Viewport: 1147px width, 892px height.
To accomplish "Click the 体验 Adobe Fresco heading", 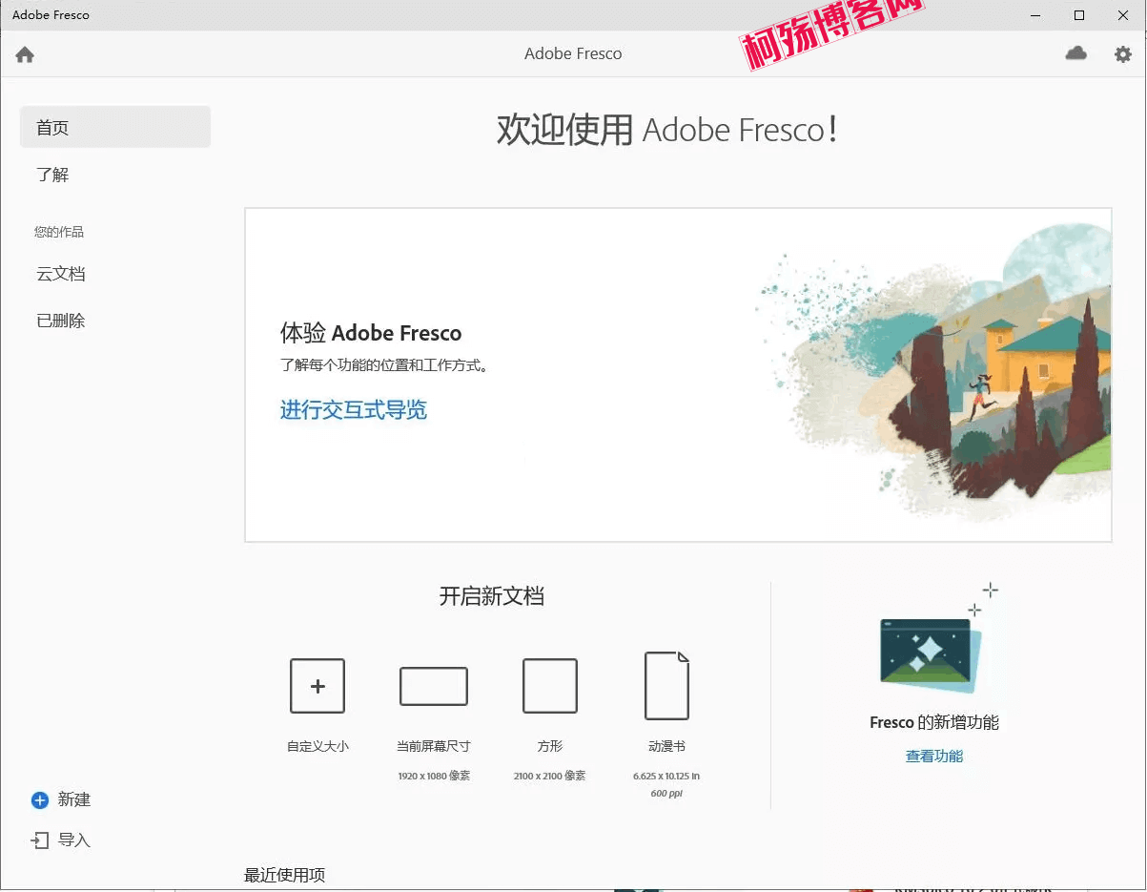I will coord(371,333).
